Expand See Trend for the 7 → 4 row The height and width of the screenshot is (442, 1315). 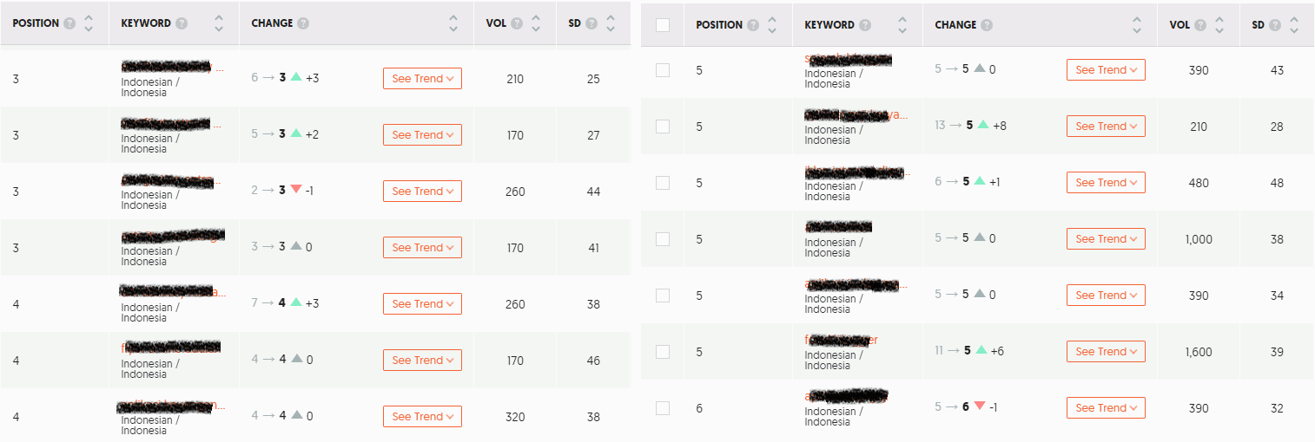point(422,304)
